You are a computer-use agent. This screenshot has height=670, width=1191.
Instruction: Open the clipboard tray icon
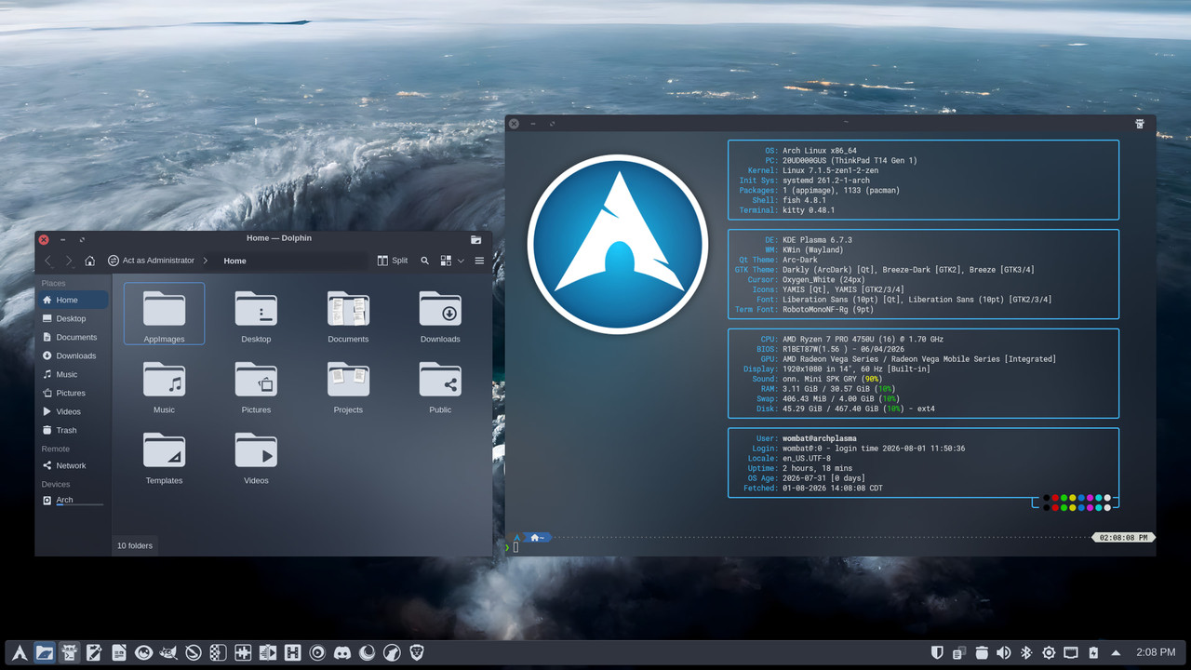click(x=959, y=653)
